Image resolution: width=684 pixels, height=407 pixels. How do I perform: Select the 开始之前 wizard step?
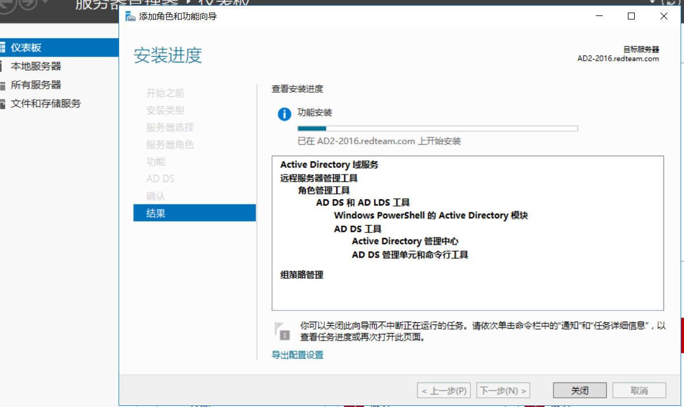(x=166, y=93)
